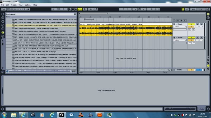Image resolution: width=211 pixels, height=118 pixels.
Task: Open the 1 Bar quantization dropdown
Action: coord(91,9)
